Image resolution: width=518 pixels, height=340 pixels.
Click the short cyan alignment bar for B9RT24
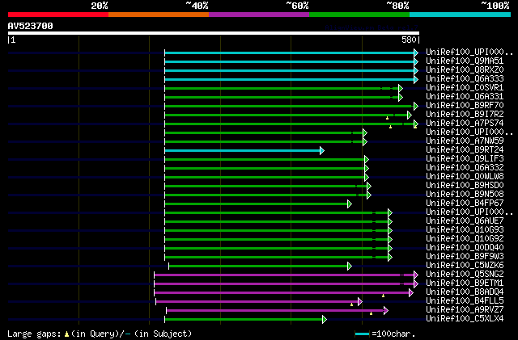point(244,151)
